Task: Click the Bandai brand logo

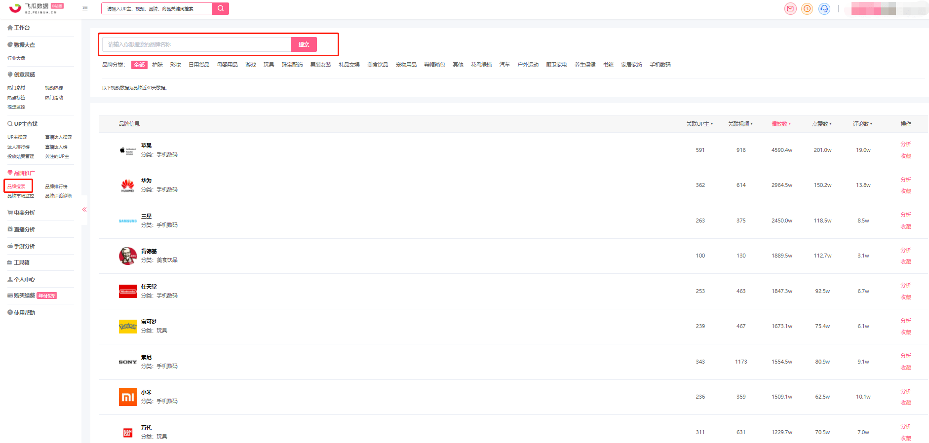Action: (x=128, y=433)
